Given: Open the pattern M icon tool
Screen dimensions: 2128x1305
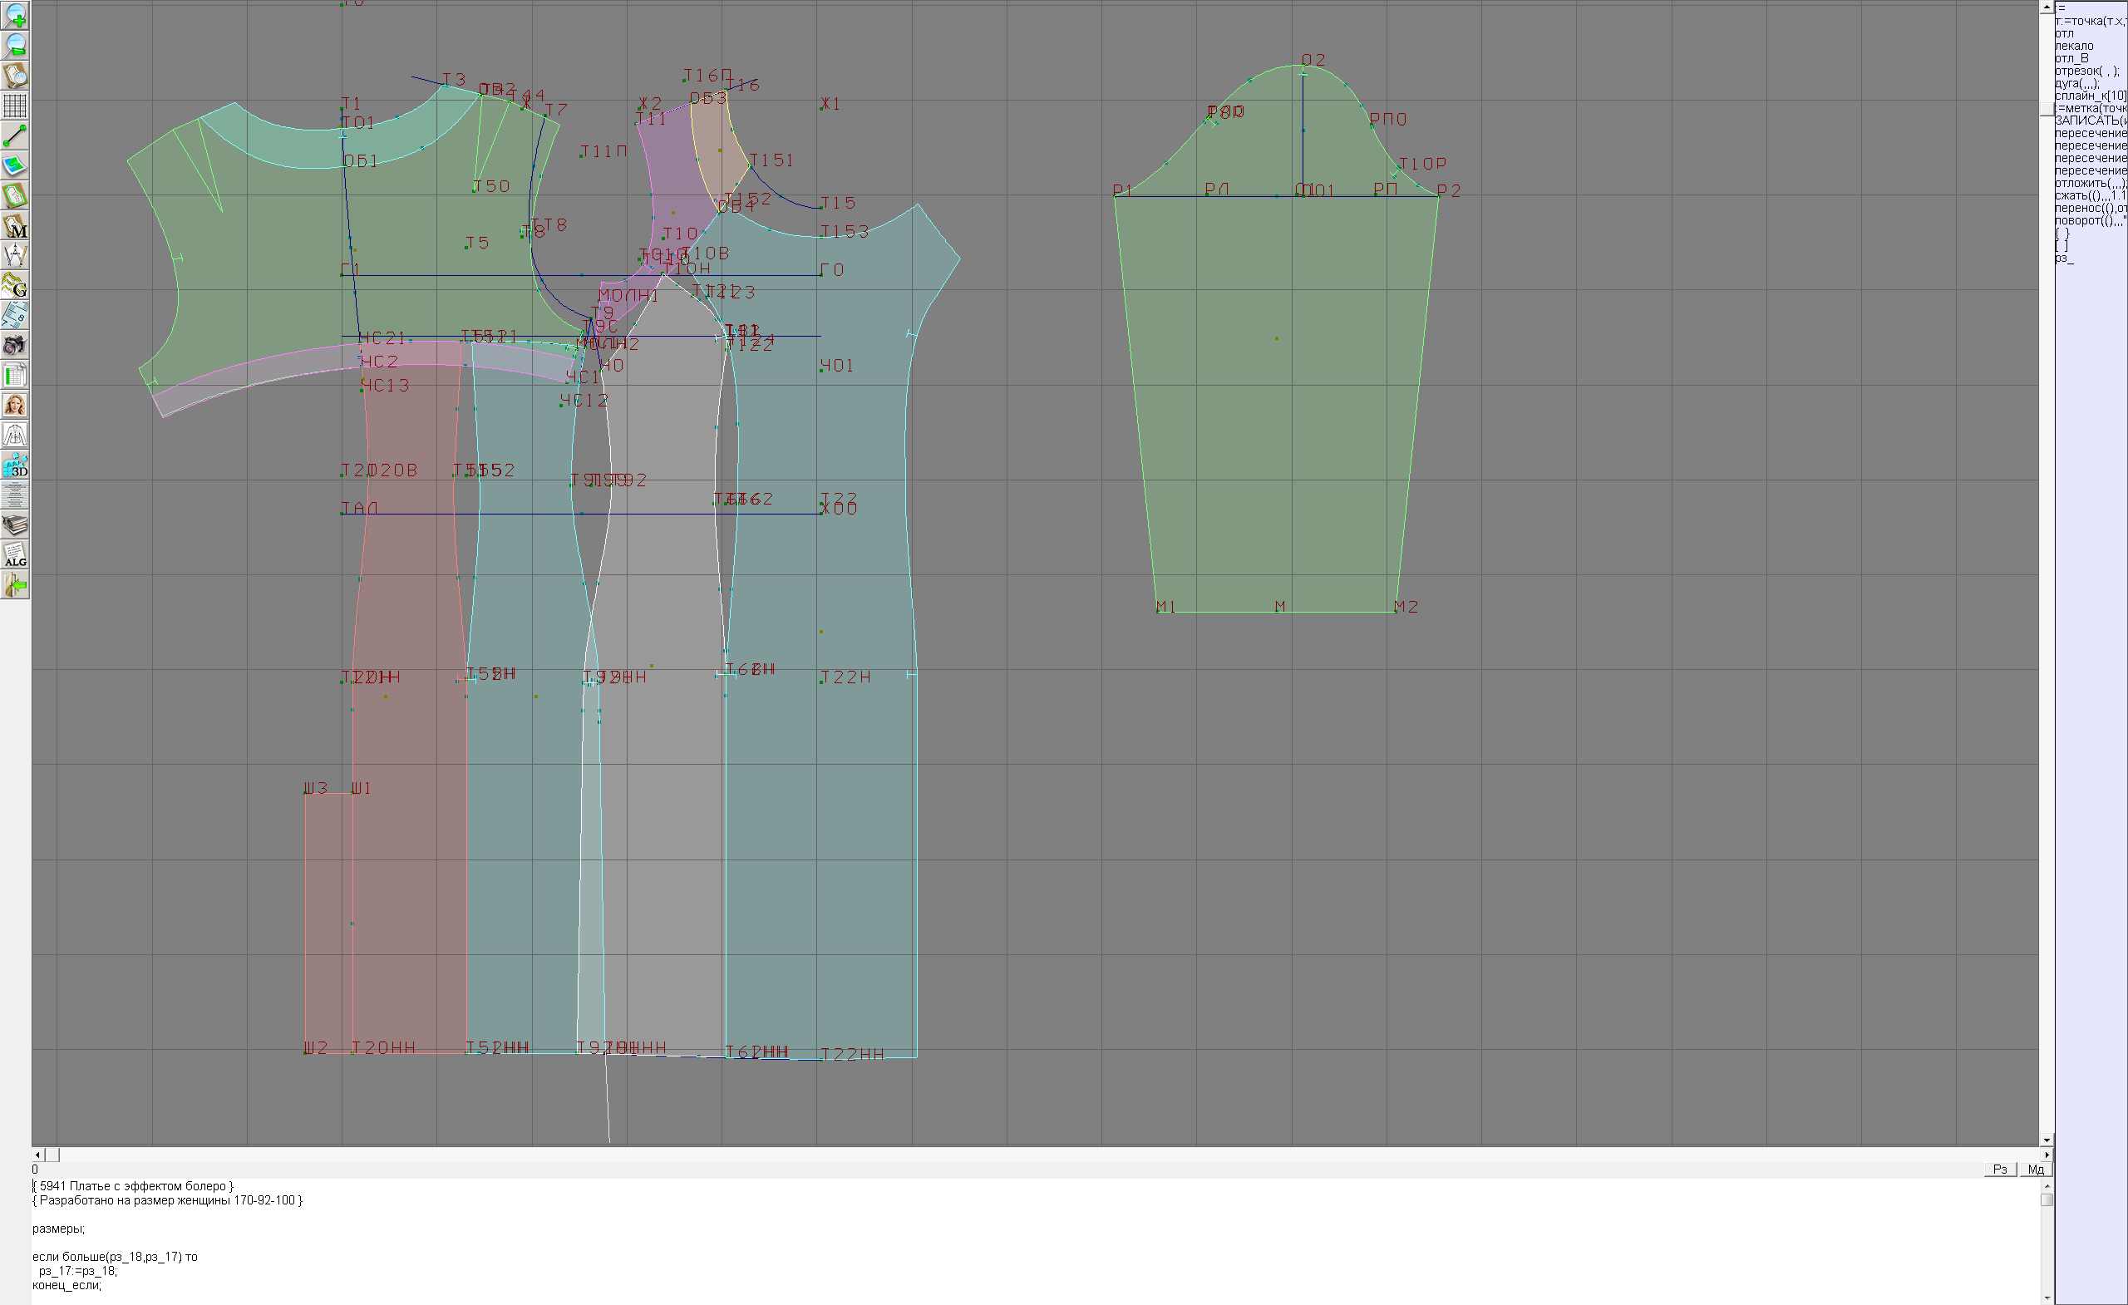Looking at the screenshot, I should pos(15,226).
